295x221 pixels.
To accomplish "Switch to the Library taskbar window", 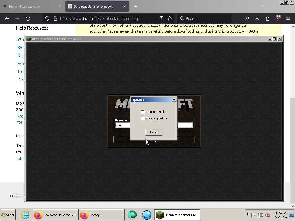I will click(102, 215).
